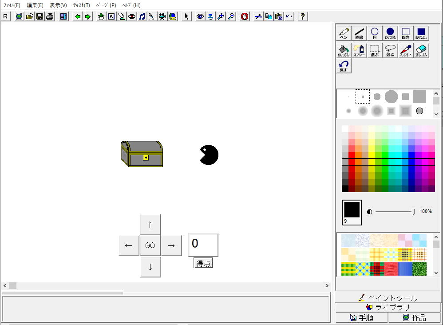Viewport: 443px width, 325px height.
Task: Switch to the ライブラリ tab
Action: click(x=388, y=307)
